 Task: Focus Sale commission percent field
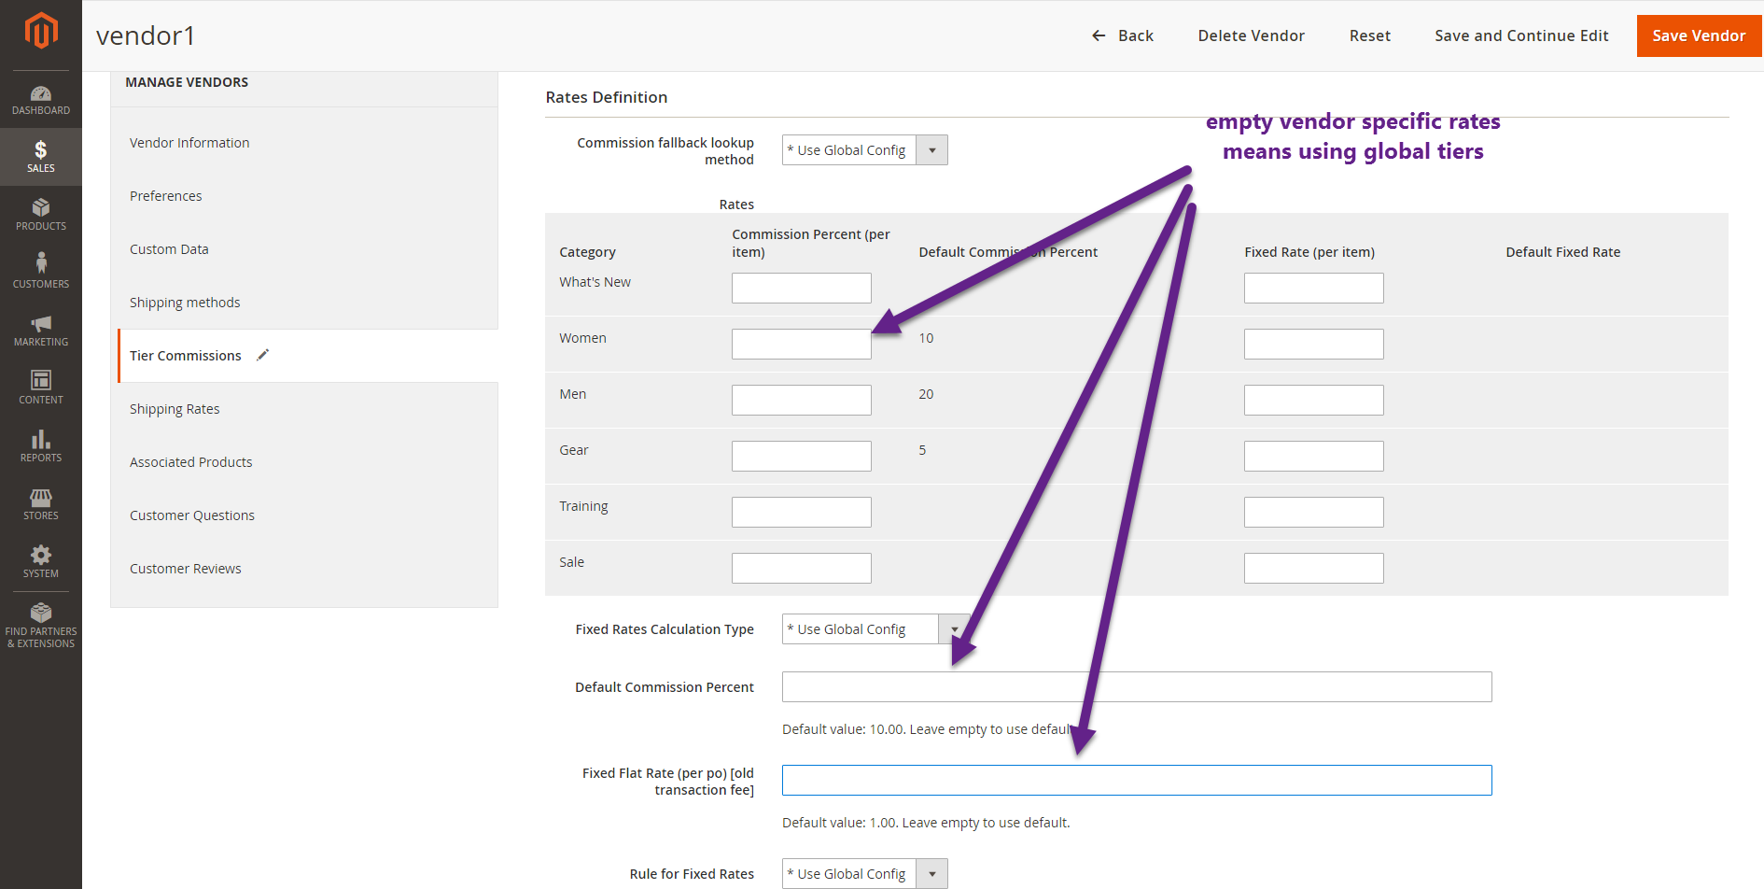[801, 568]
